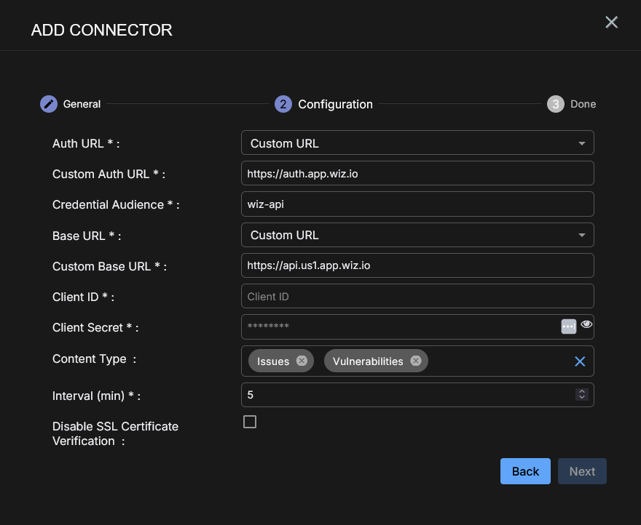641x525 pixels.
Task: Remove the Vulnerabilities content type tag
Action: click(415, 361)
